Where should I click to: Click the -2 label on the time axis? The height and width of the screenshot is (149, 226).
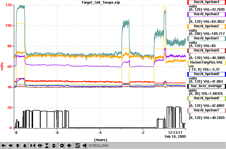coord(143,132)
